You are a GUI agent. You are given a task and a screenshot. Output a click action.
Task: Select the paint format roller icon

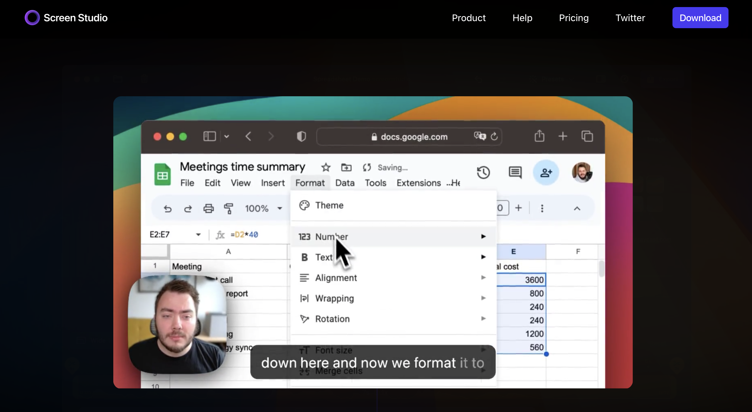pyautogui.click(x=229, y=209)
